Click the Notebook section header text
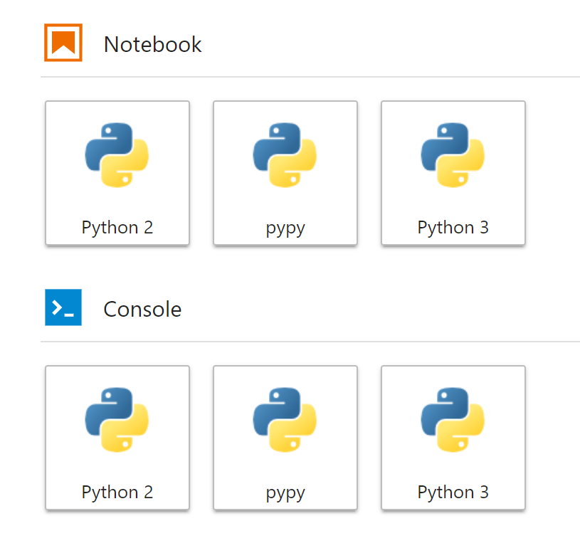Screen dimensions: 580x553 (x=152, y=44)
